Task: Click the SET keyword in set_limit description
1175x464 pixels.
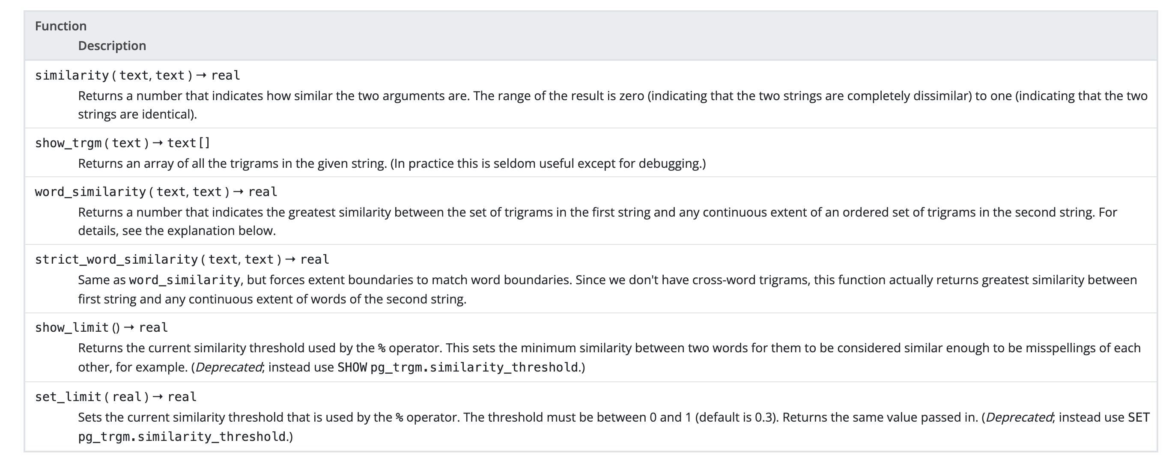Action: [x=1139, y=417]
